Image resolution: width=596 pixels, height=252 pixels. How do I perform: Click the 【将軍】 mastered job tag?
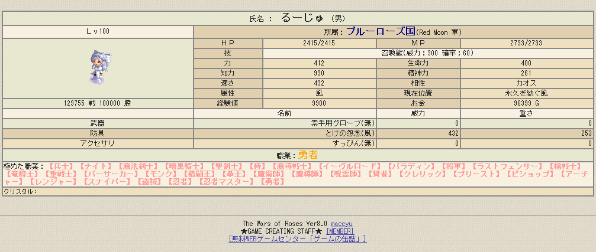(454, 166)
